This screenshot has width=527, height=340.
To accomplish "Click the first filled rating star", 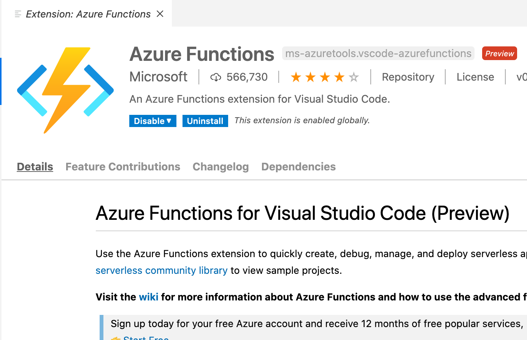I will [x=296, y=77].
